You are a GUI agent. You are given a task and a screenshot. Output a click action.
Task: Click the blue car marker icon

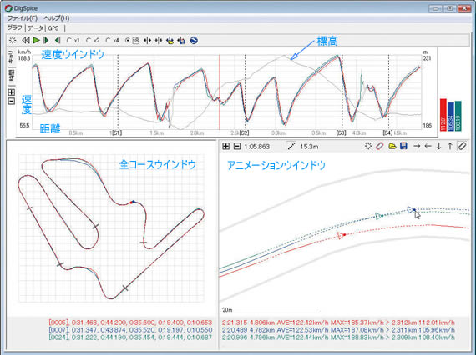181,40
